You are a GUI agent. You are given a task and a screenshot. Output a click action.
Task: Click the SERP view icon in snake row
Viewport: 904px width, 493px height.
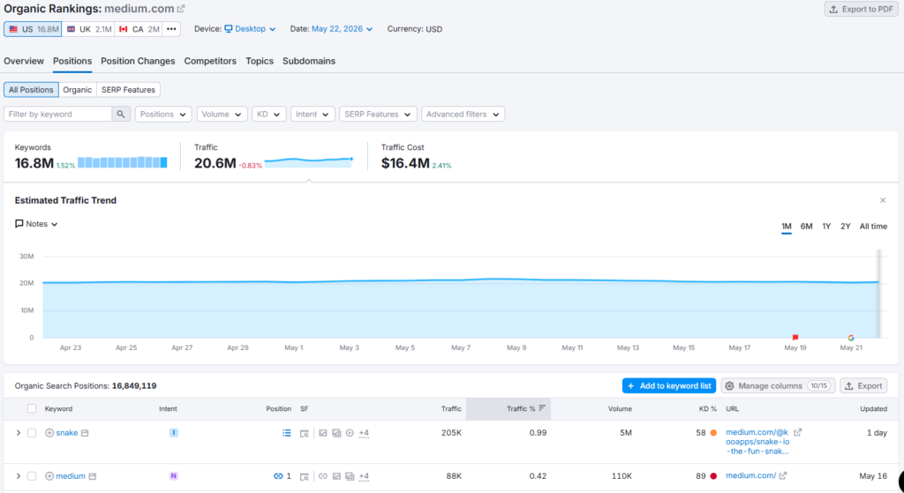click(x=305, y=433)
